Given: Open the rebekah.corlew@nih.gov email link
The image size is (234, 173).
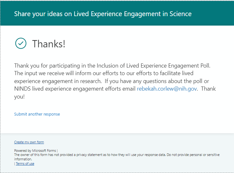Looking at the screenshot, I should tap(167, 89).
